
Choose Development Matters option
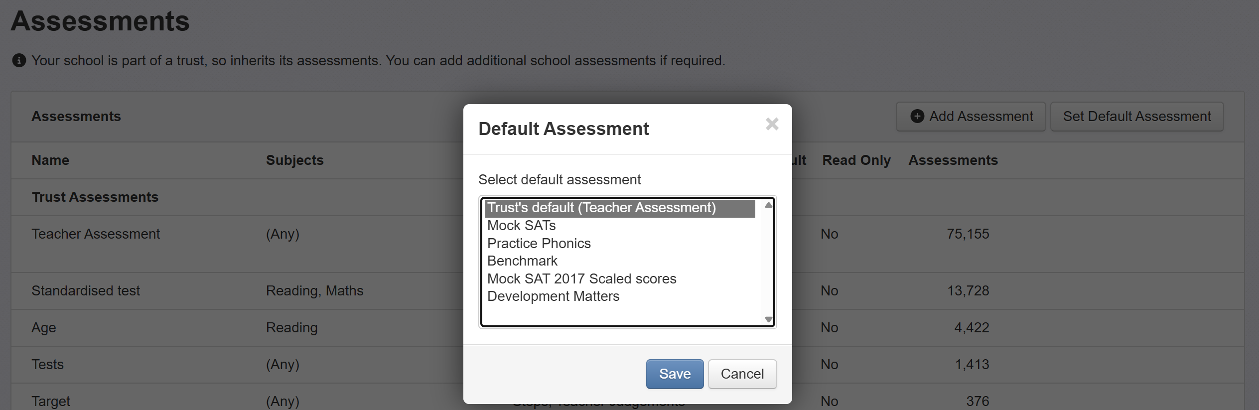click(553, 296)
